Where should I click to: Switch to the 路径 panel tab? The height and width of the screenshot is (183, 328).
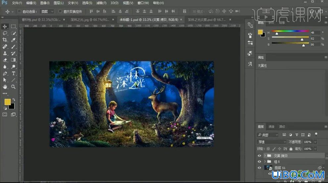(282, 126)
